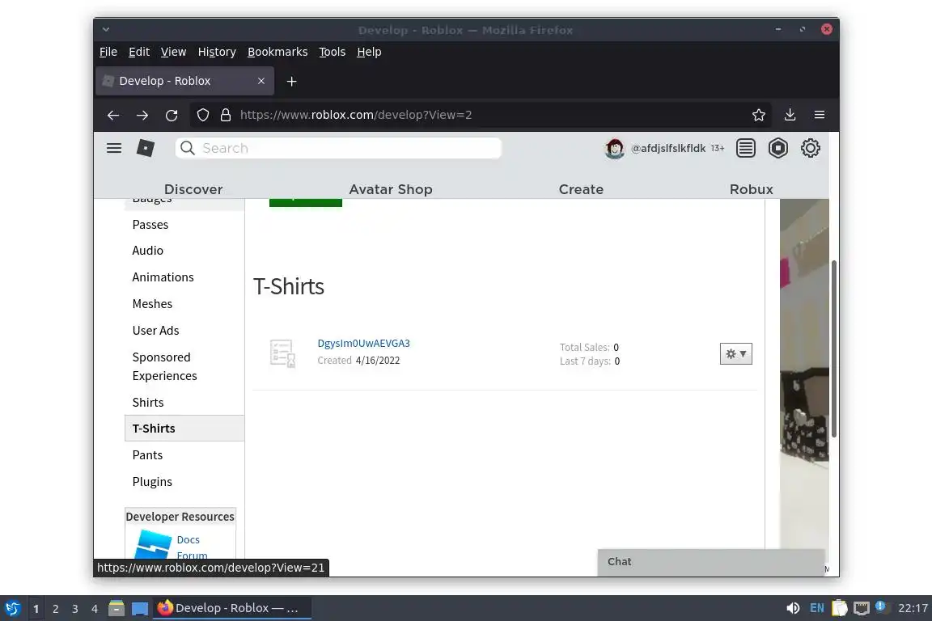
Task: Go to Discover in Roblox nav
Action: click(x=193, y=189)
